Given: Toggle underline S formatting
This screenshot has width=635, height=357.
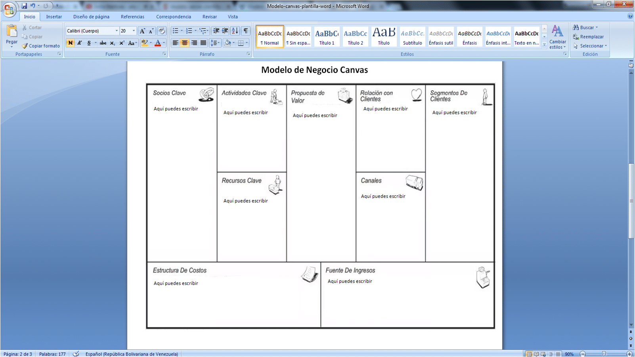Looking at the screenshot, I should click(89, 43).
